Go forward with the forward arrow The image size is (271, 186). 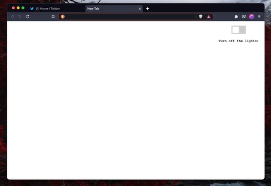click(20, 17)
